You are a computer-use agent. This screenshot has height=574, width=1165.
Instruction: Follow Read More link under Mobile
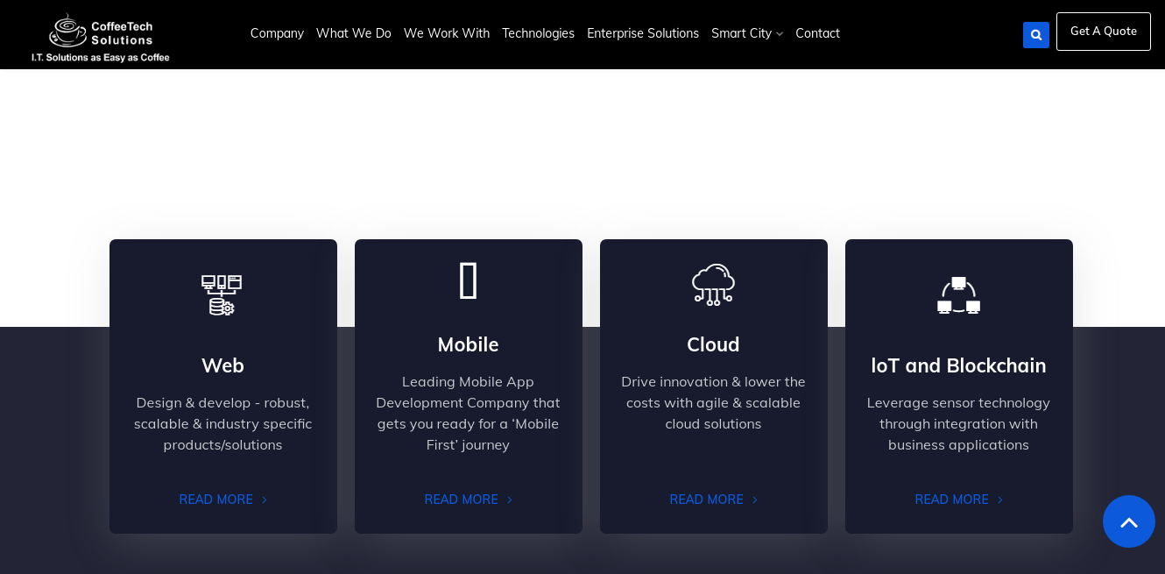462,500
